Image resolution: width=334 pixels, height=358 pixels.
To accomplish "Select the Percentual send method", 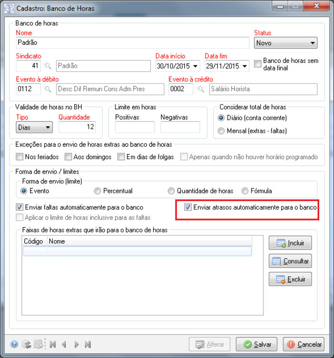I will point(98,191).
